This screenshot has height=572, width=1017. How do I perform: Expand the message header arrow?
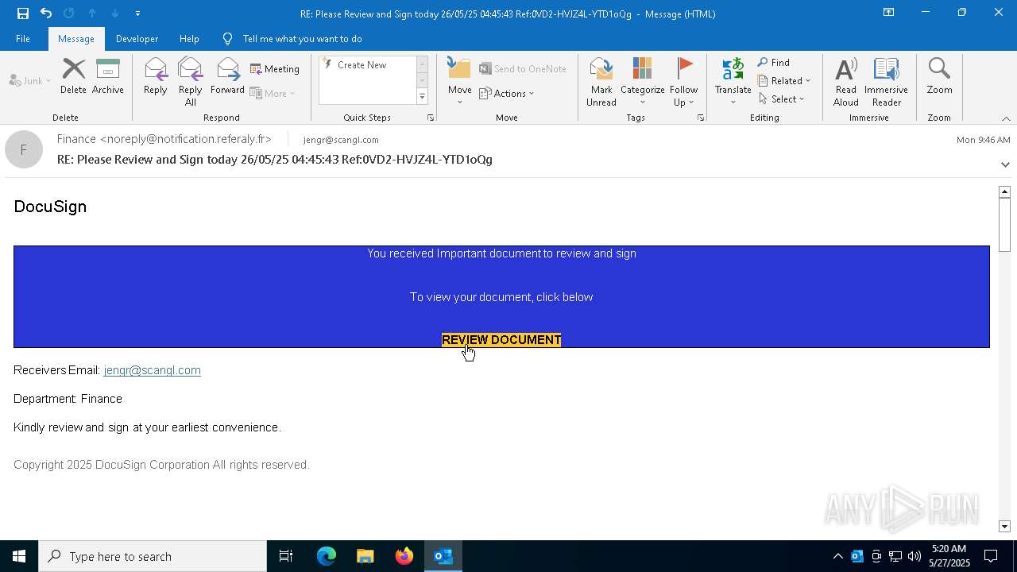(1005, 164)
